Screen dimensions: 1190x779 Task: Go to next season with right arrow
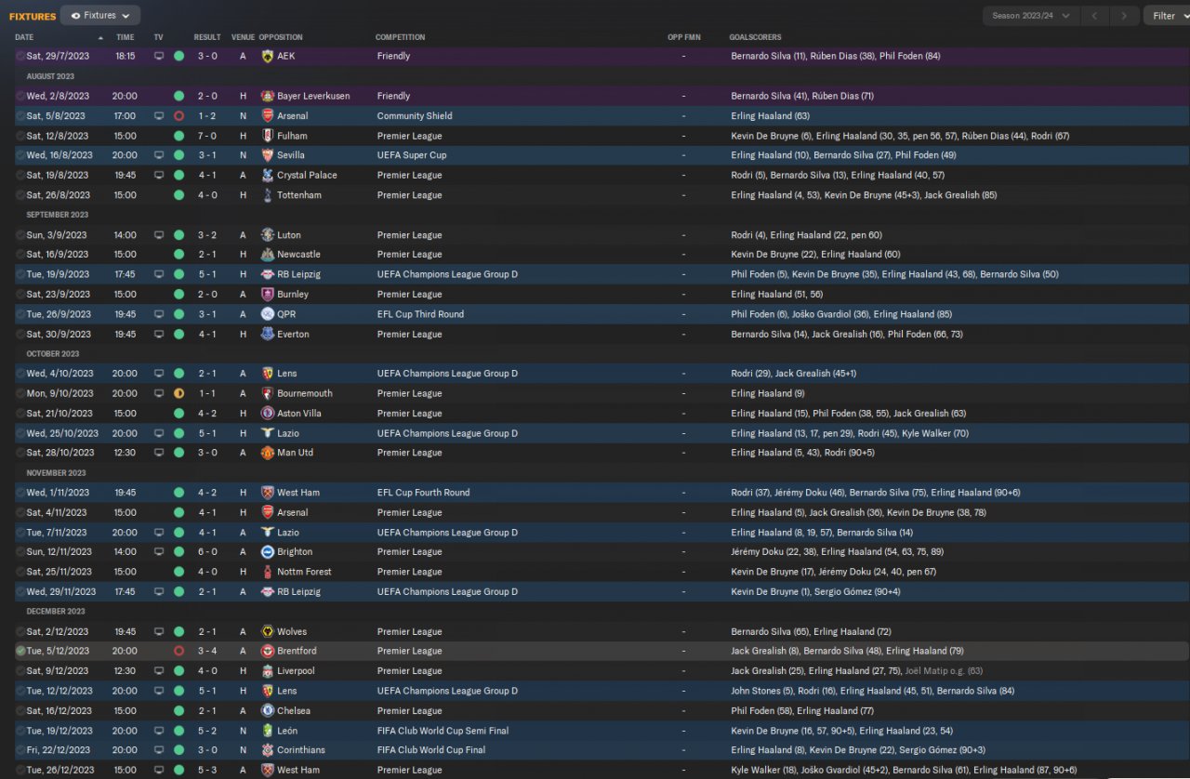pos(1124,16)
